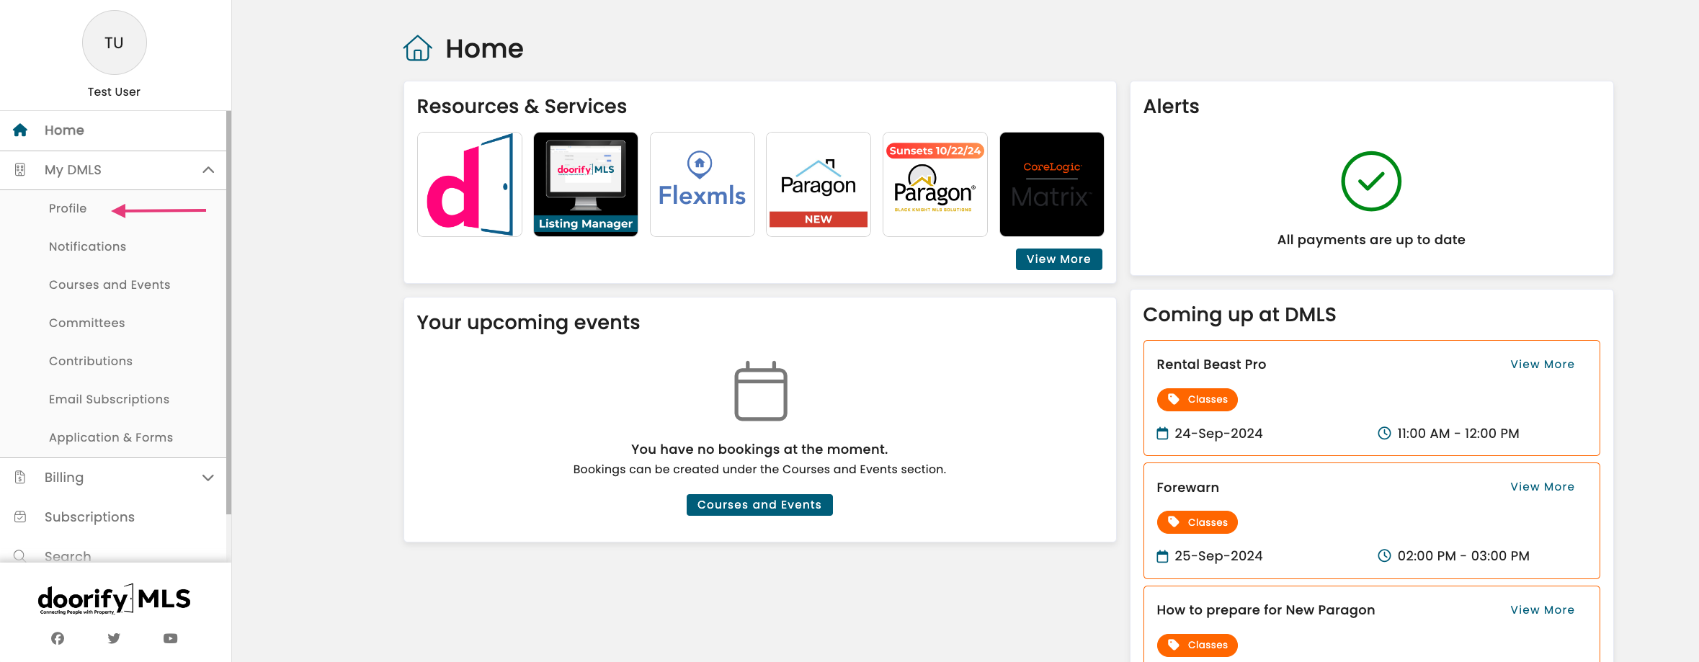This screenshot has height=662, width=1699.
Task: Click the Rental Beast Pro event title
Action: point(1211,364)
